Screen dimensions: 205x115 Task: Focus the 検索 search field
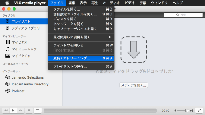point(183,15)
